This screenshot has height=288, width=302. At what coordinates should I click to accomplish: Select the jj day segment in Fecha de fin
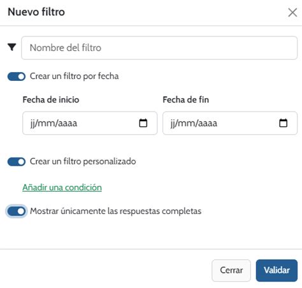tap(173, 124)
